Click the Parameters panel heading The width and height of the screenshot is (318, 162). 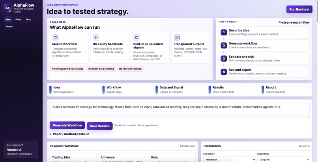pyautogui.click(x=212, y=146)
